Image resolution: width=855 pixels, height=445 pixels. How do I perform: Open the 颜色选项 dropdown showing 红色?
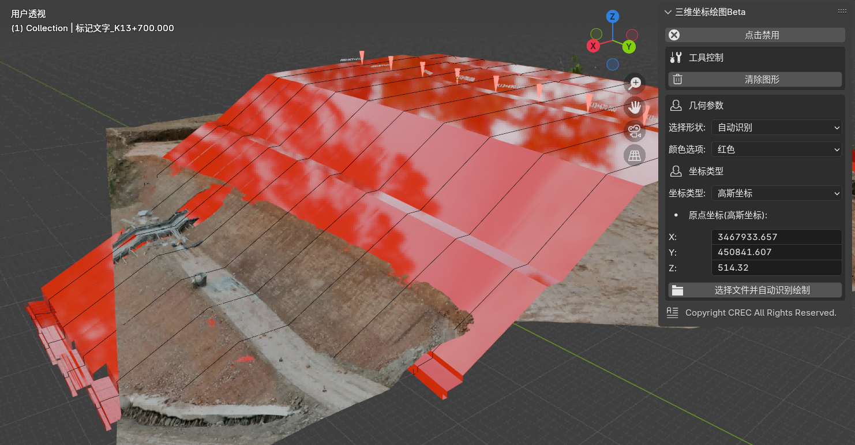[x=777, y=149]
